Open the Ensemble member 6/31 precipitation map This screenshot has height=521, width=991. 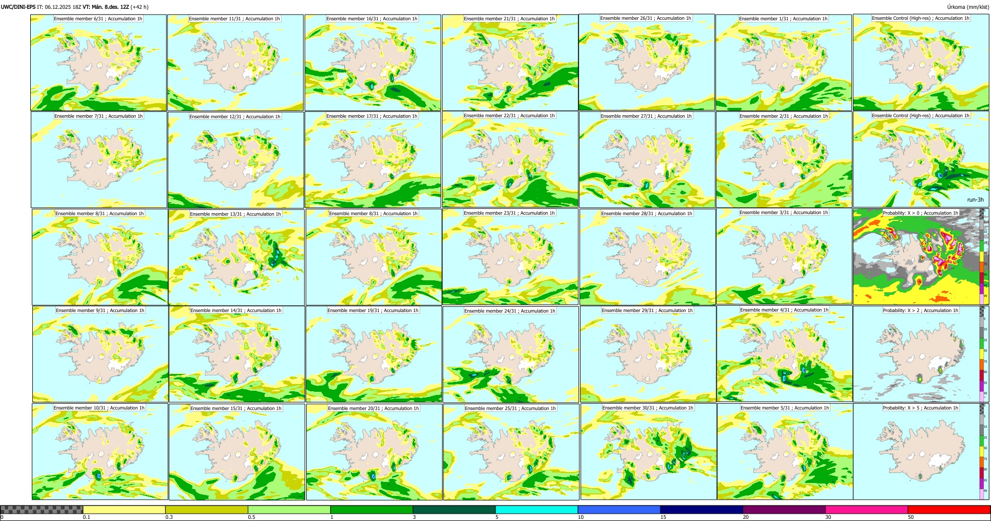(x=99, y=63)
